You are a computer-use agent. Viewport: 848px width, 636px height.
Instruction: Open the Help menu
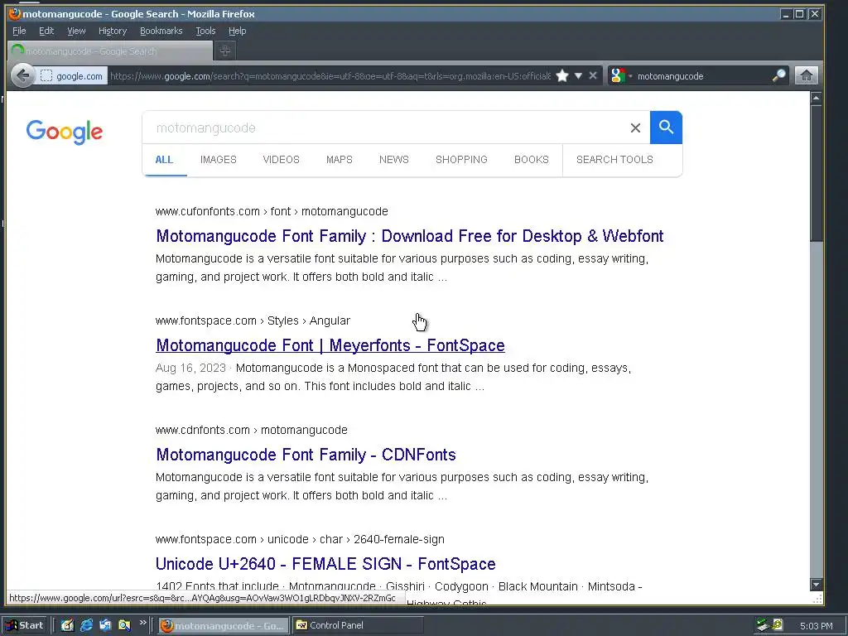tap(237, 31)
